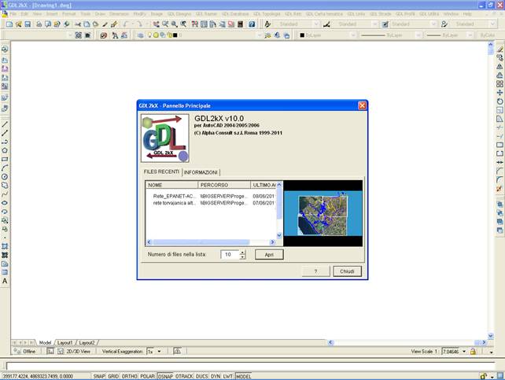The image size is (505, 380).
Task: Select the rete torvajanica file row
Action: (212, 203)
